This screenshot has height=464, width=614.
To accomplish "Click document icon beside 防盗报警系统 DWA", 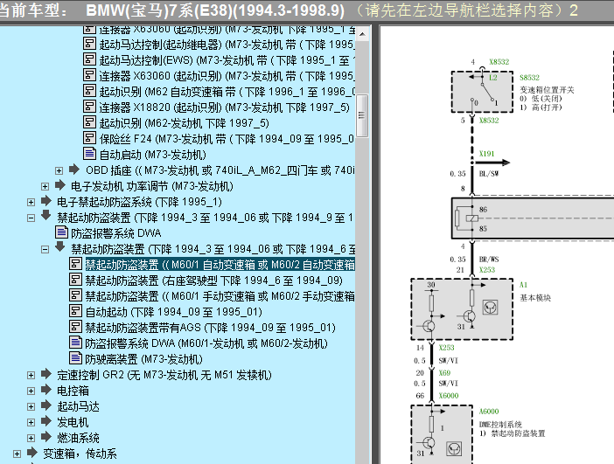I will [x=61, y=232].
